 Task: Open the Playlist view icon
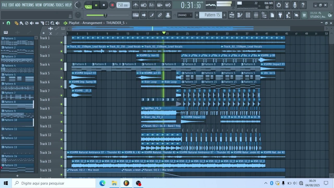(232, 15)
